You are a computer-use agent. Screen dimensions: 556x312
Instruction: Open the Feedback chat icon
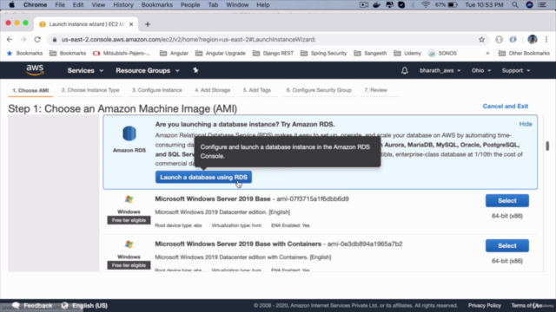tap(16, 305)
